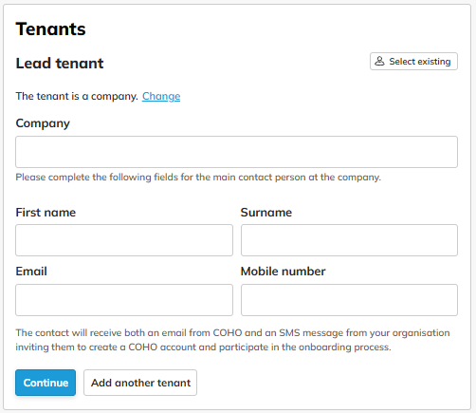Image resolution: width=476 pixels, height=413 pixels.
Task: Click the Mobile number label
Action: [x=283, y=272]
